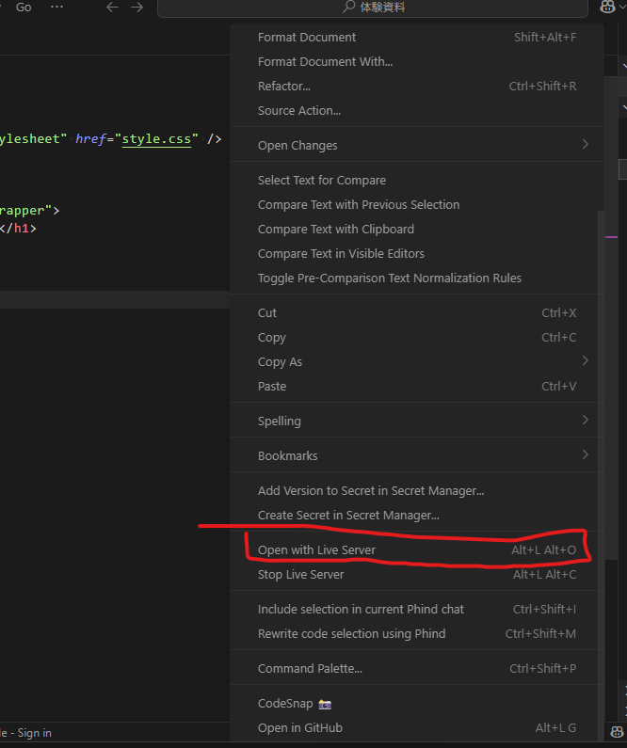The height and width of the screenshot is (748, 627).
Task: Choose Format Document With...
Action: (x=417, y=61)
